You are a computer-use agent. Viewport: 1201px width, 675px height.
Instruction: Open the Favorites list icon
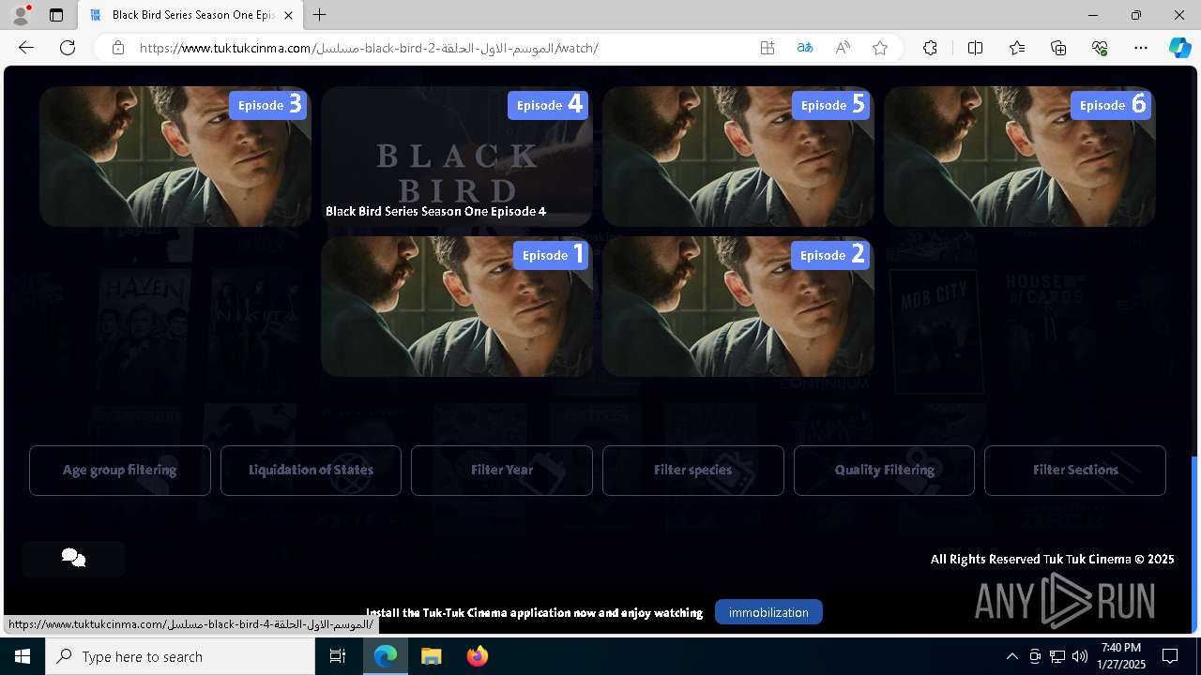1017,48
